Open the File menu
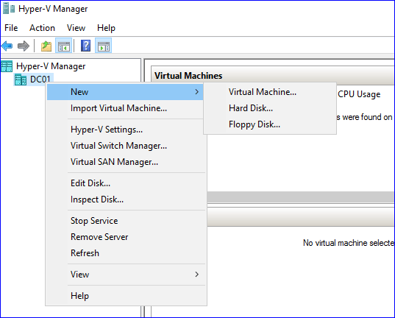 tap(11, 28)
